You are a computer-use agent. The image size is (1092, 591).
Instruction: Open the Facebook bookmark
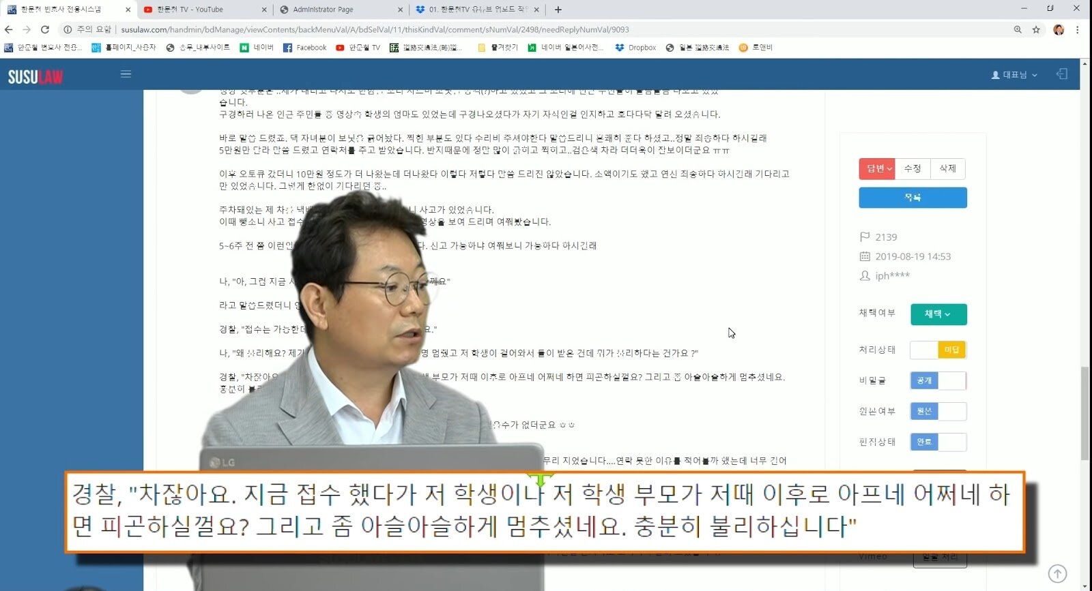coord(305,48)
